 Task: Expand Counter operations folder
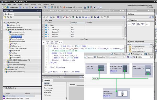point(128,51)
